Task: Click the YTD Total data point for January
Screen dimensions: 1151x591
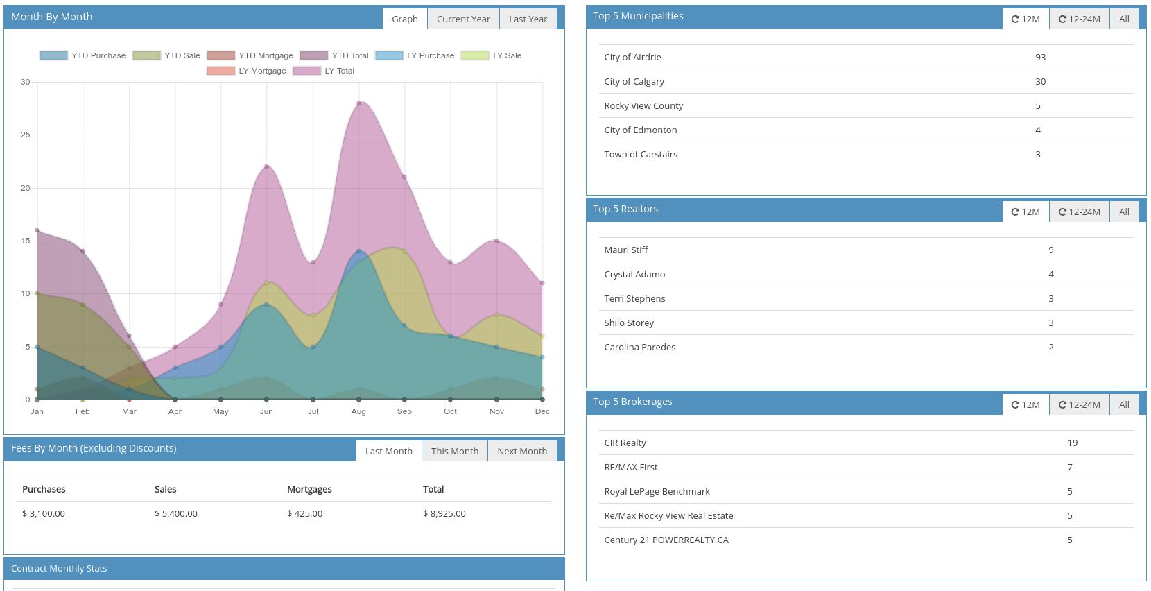Action: (x=37, y=230)
